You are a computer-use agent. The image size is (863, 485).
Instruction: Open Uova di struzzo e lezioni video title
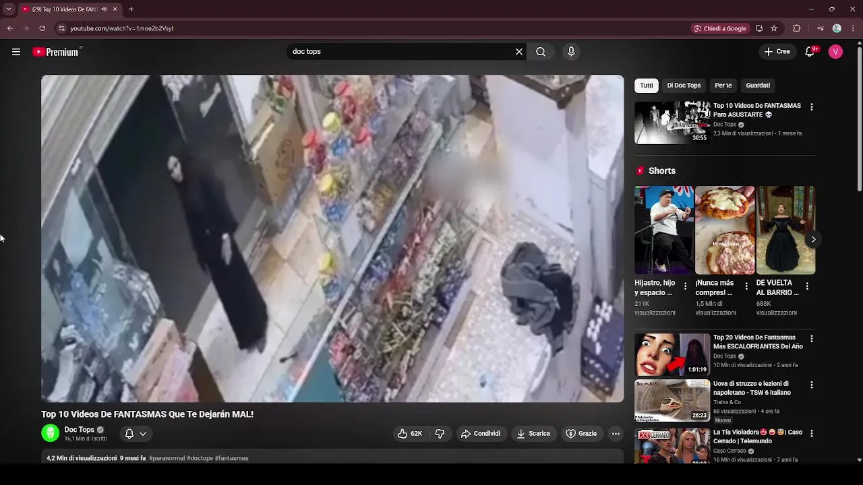[752, 388]
